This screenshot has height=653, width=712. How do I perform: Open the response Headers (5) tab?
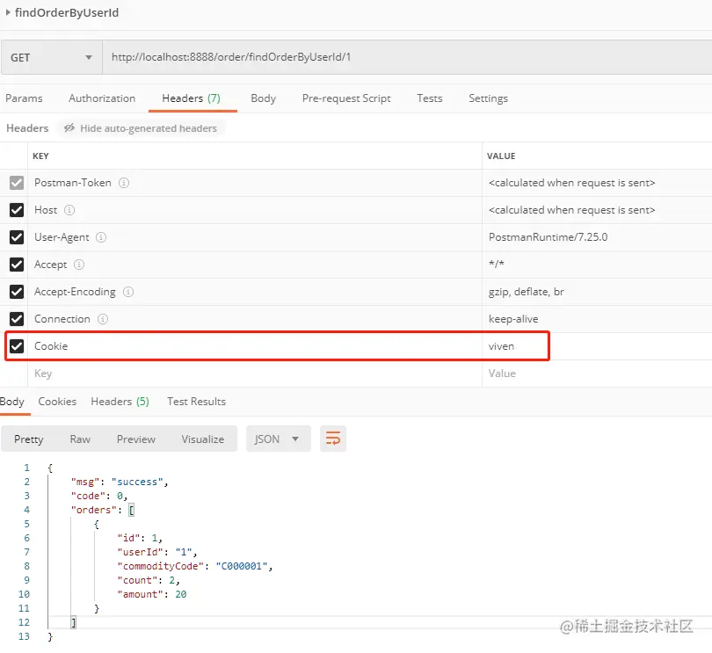[120, 402]
